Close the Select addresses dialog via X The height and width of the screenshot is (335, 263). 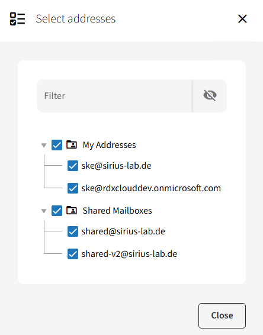(x=242, y=19)
